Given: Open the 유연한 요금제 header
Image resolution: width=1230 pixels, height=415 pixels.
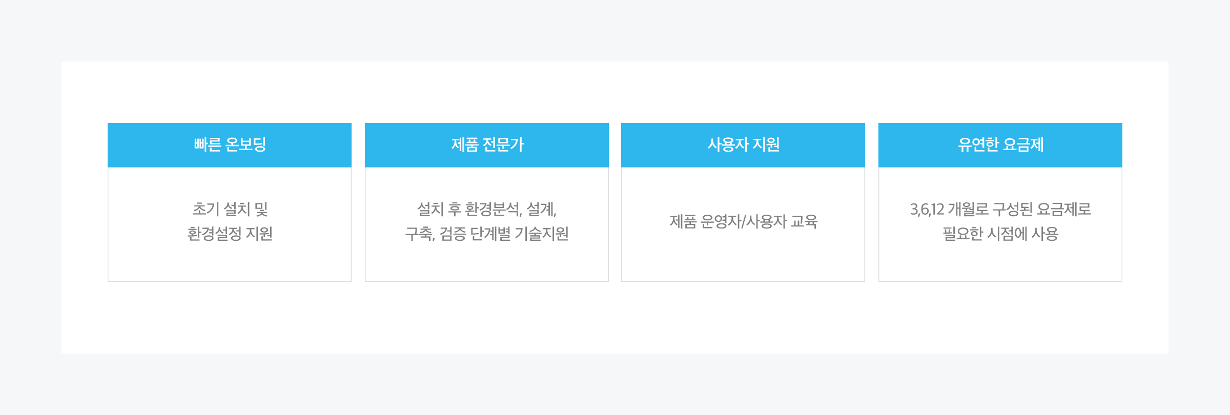Looking at the screenshot, I should point(1000,145).
